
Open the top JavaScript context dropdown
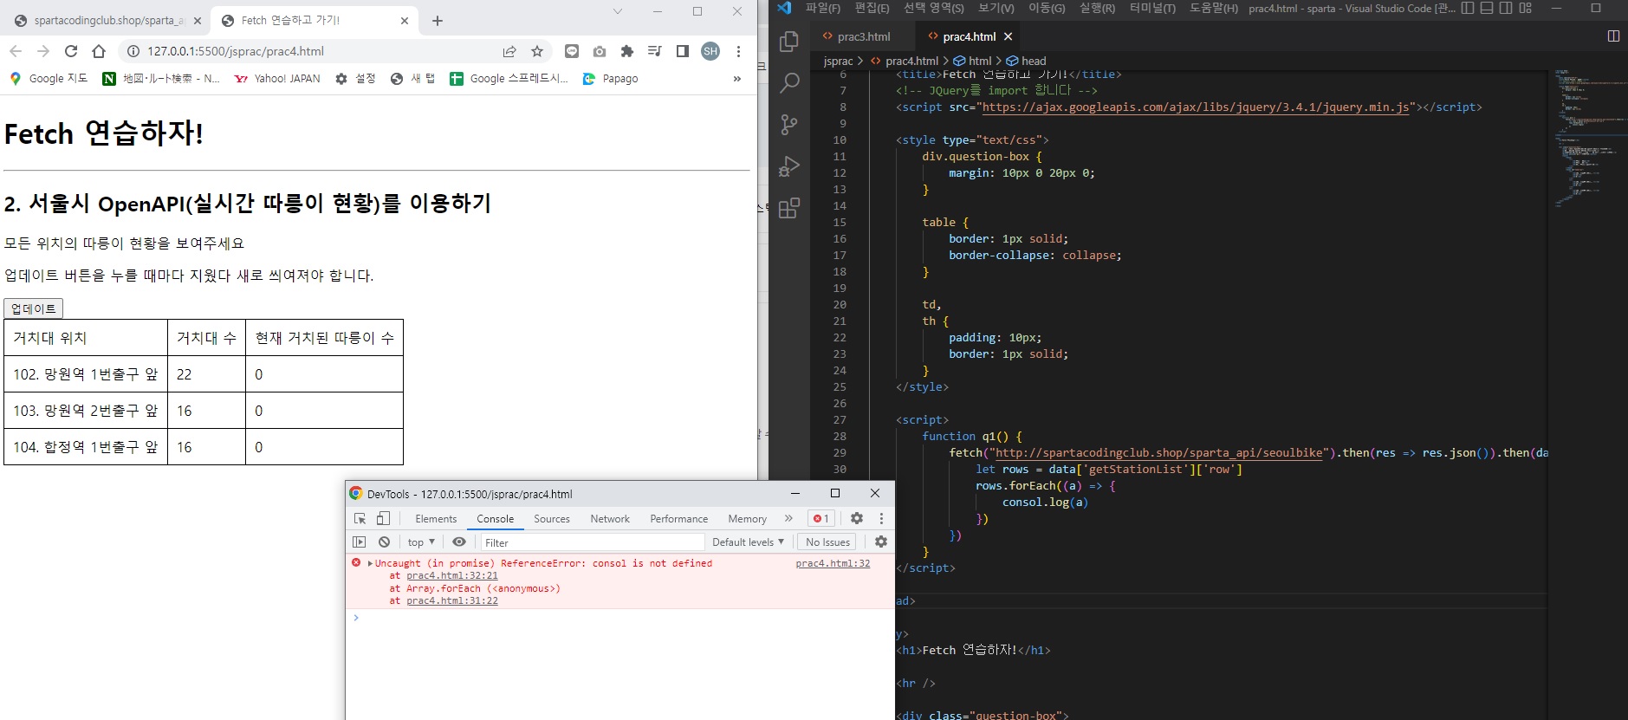(421, 542)
